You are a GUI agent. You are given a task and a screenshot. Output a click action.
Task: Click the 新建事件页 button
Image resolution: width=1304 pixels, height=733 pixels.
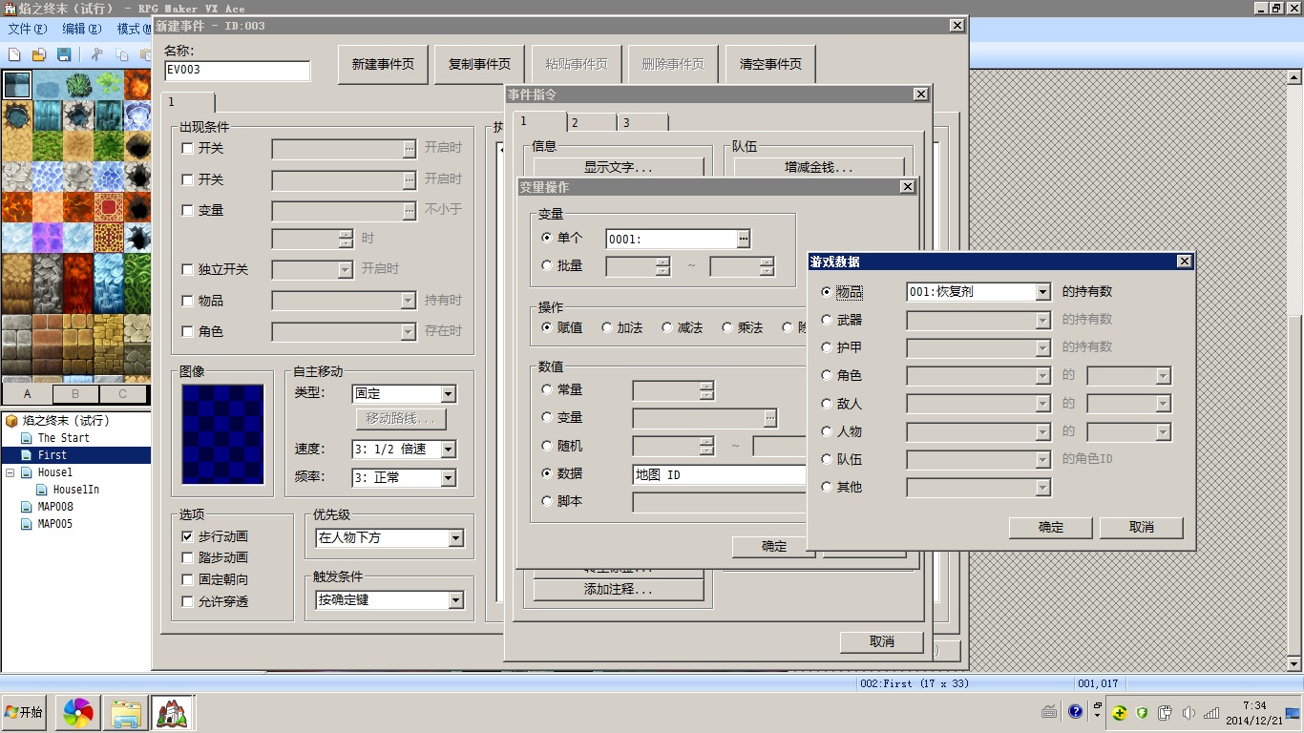(x=383, y=64)
